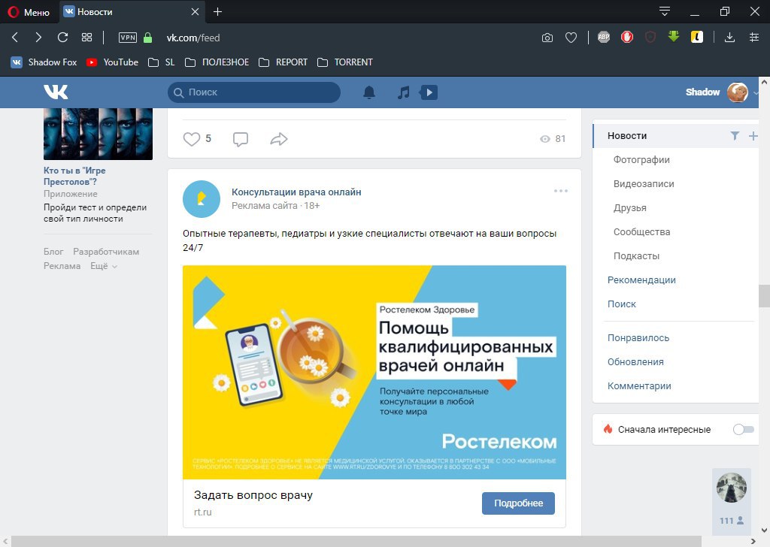Image resolution: width=770 pixels, height=547 pixels.
Task: Click the Game of Thrones ad image
Action: coord(98,134)
